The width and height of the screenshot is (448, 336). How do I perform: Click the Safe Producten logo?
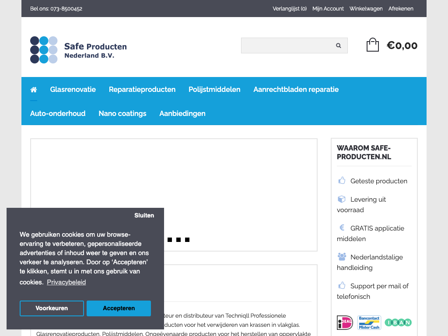coord(78,50)
